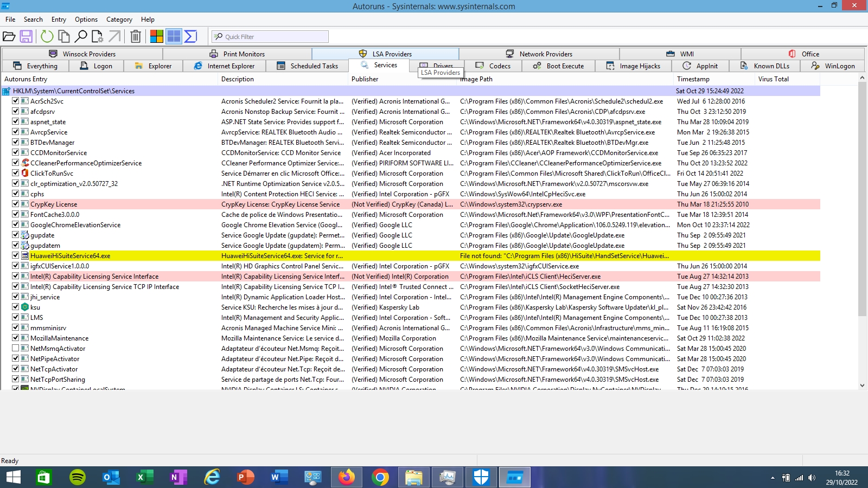Toggle the hide Microsoft entries icon
This screenshot has height=488, width=868.
point(157,36)
